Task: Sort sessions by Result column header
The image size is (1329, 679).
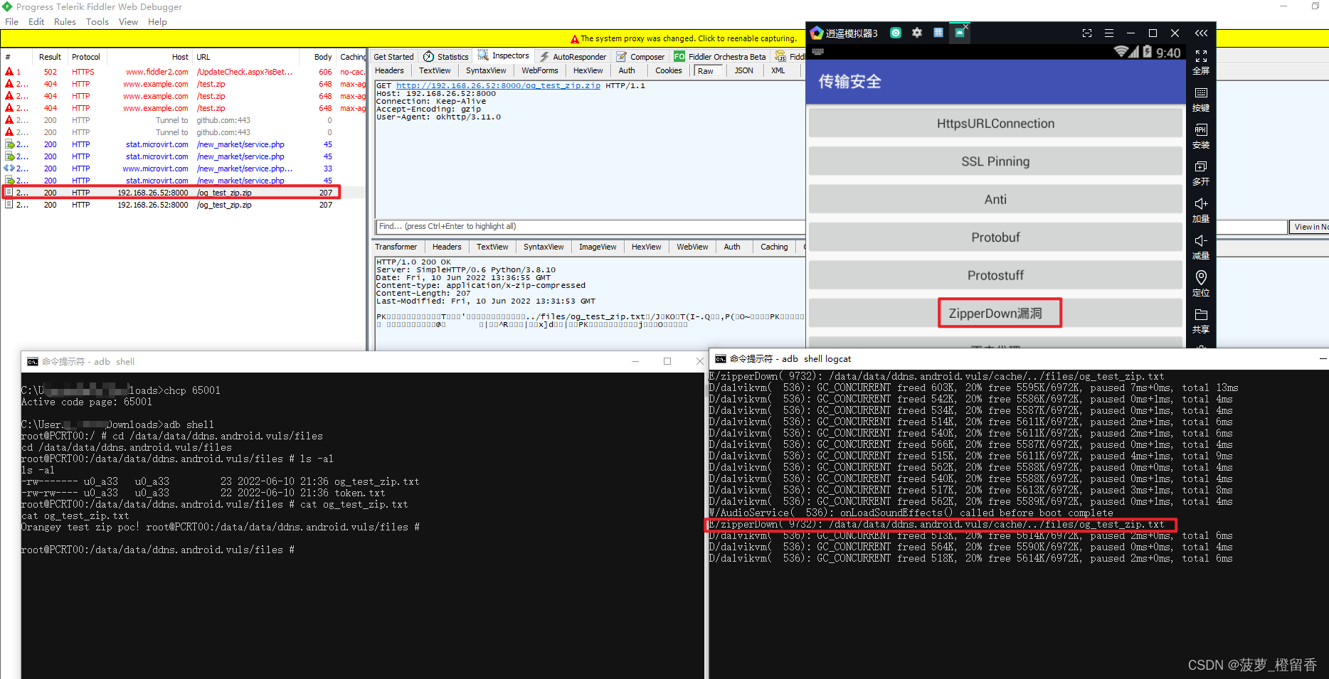Action: [x=50, y=57]
